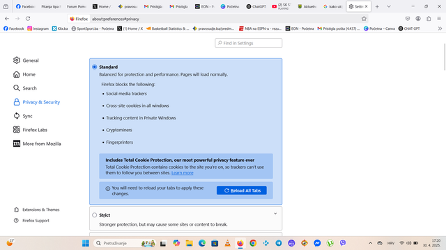This screenshot has width=446, height=250.
Task: Open the Sync settings category
Action: click(23, 116)
